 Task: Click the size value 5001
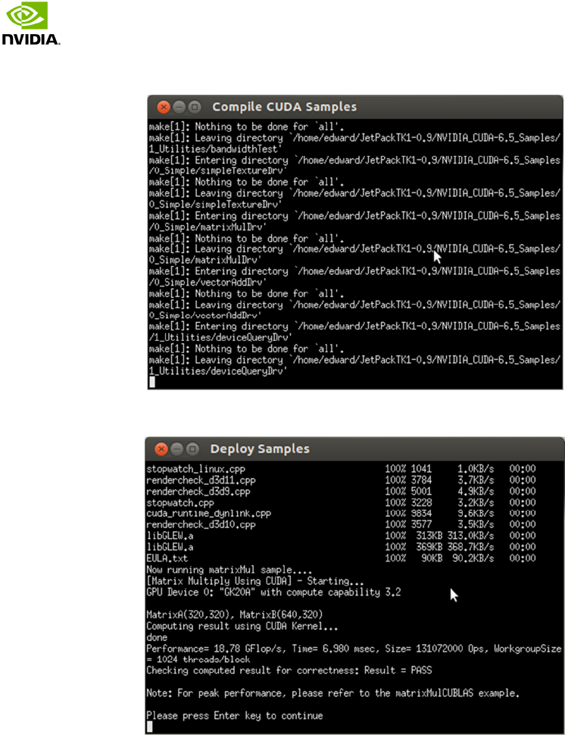(x=421, y=491)
